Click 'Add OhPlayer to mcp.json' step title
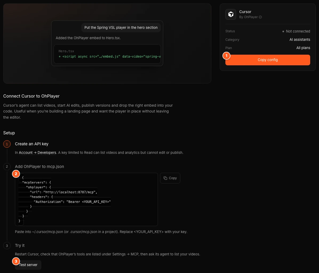 (39, 166)
